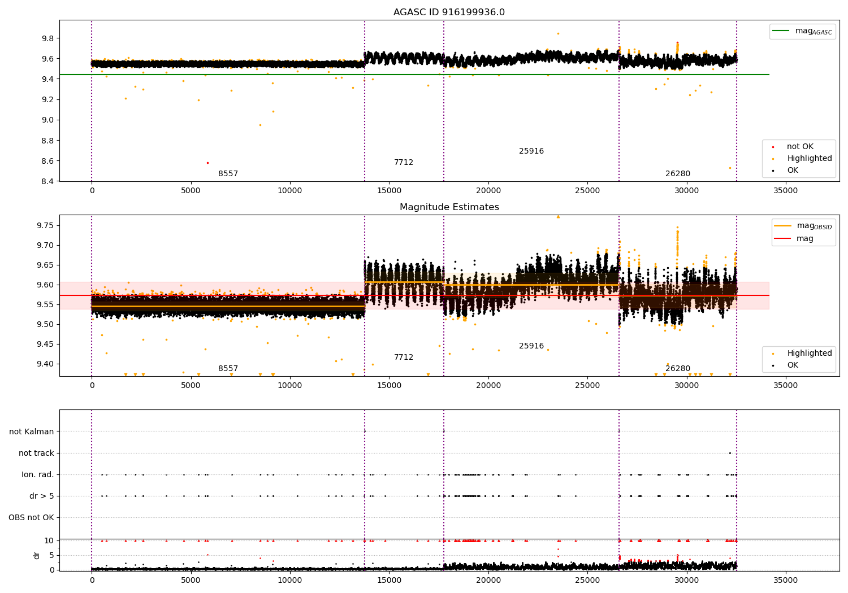Click the 9.4 y-axis tick in top plot
The width and height of the screenshot is (848, 593).
click(47, 79)
